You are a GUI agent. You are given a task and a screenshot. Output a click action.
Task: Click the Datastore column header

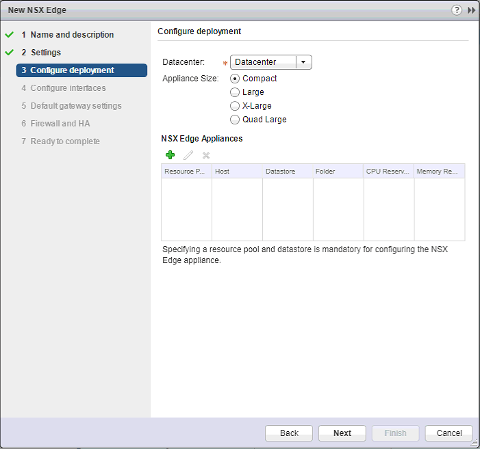(288, 171)
